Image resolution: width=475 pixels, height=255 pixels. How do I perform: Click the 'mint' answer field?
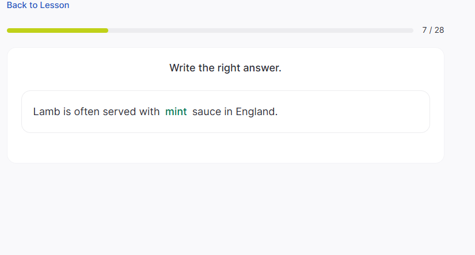click(x=176, y=112)
